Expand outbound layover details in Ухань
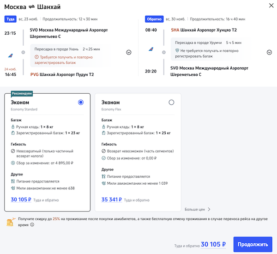This screenshot has height=254, width=277. 129,52
